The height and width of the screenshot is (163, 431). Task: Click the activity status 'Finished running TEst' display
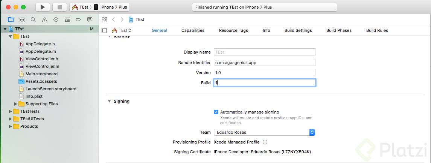click(x=264, y=7)
